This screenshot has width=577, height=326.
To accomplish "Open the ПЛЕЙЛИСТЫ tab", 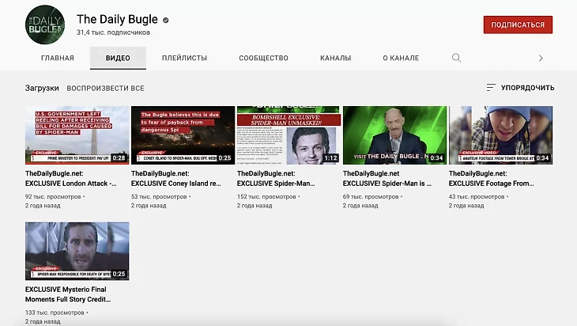I will coord(184,58).
